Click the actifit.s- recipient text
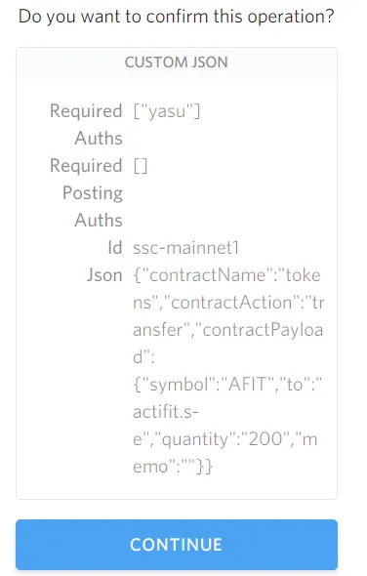The image size is (367, 576). 166,412
